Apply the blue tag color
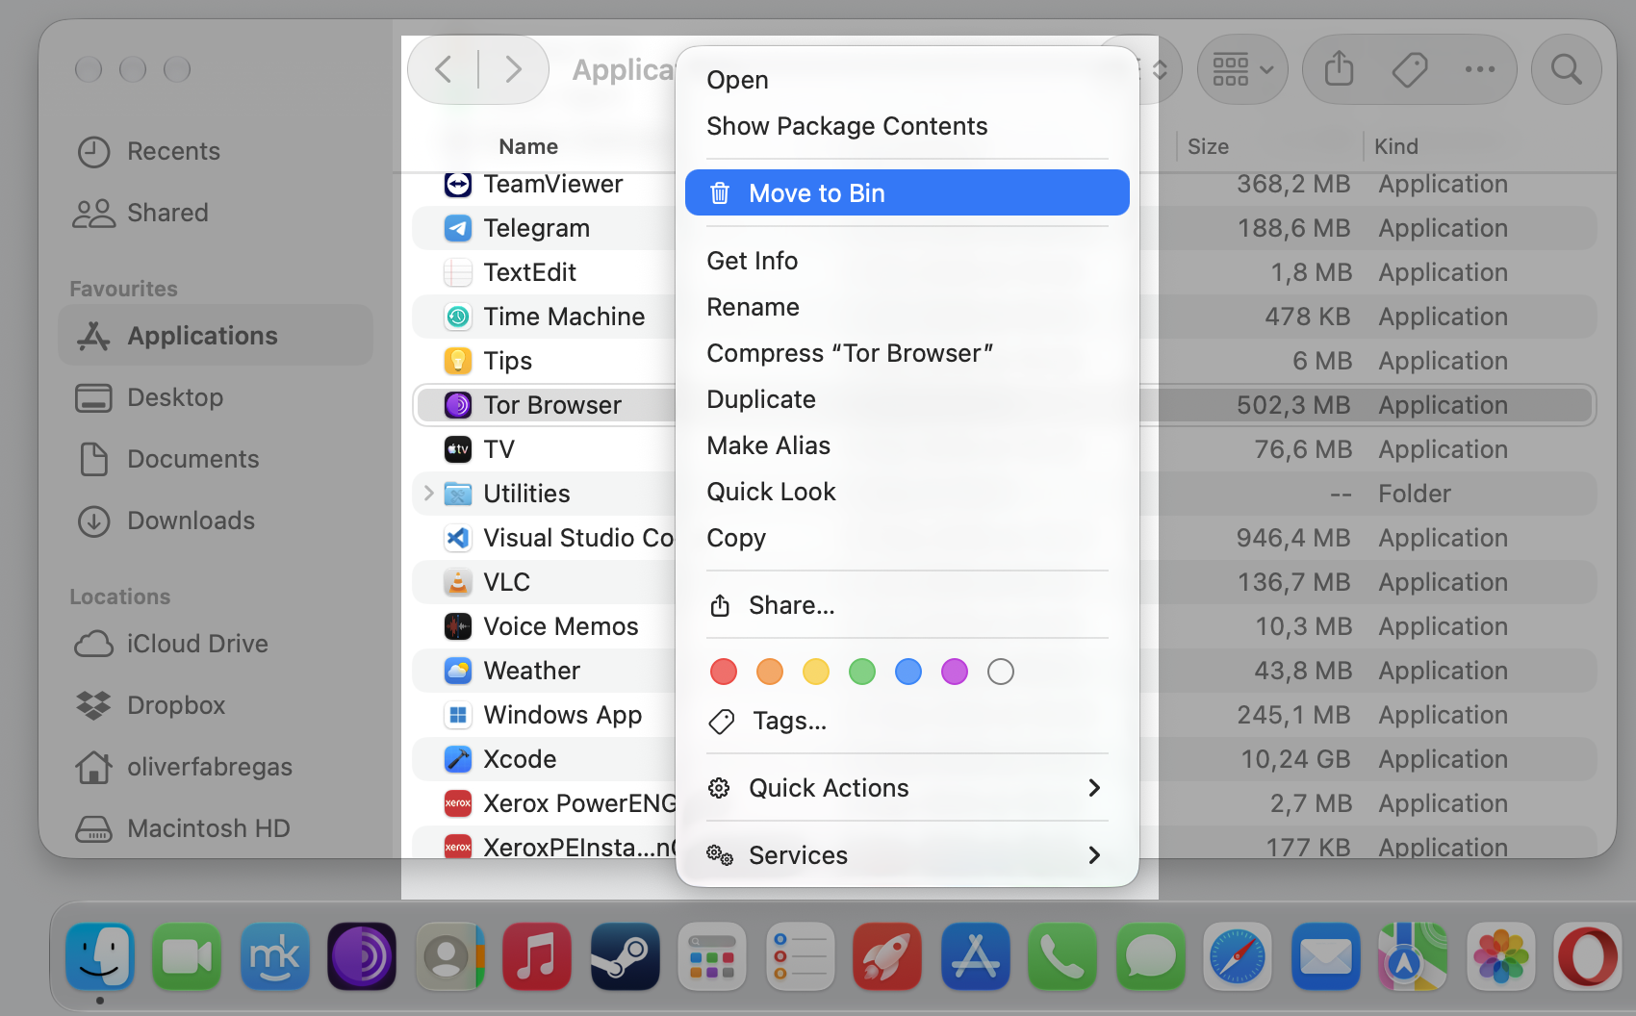 click(x=908, y=672)
